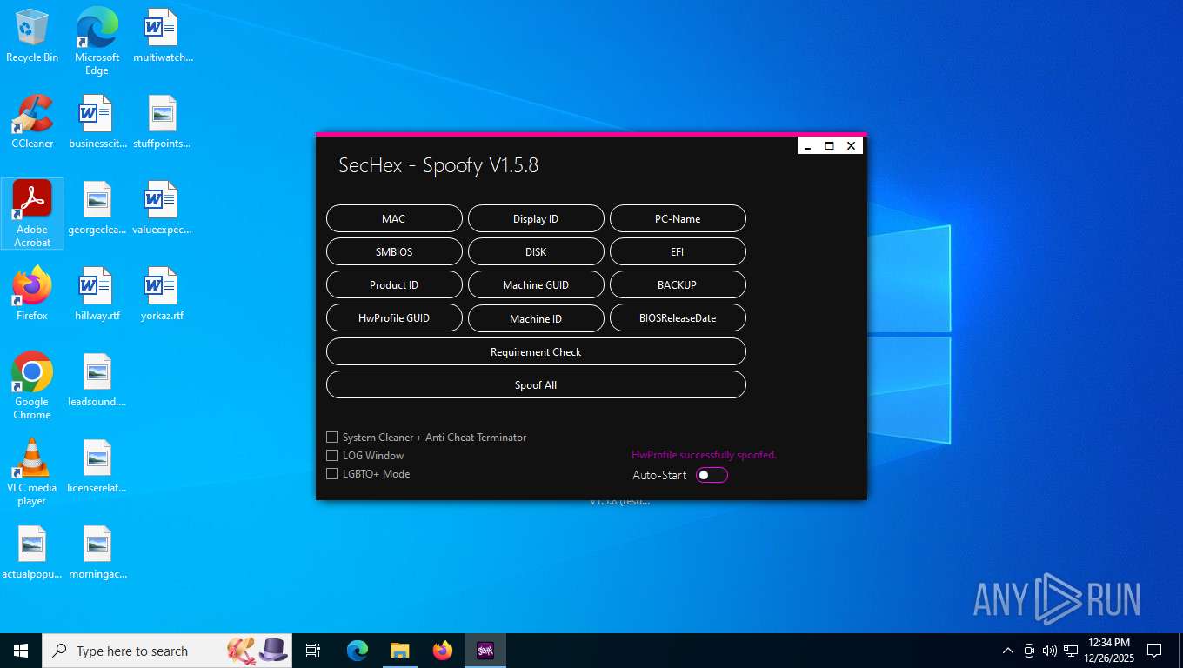The width and height of the screenshot is (1183, 668).
Task: Open the volume control in system tray
Action: tap(1049, 651)
